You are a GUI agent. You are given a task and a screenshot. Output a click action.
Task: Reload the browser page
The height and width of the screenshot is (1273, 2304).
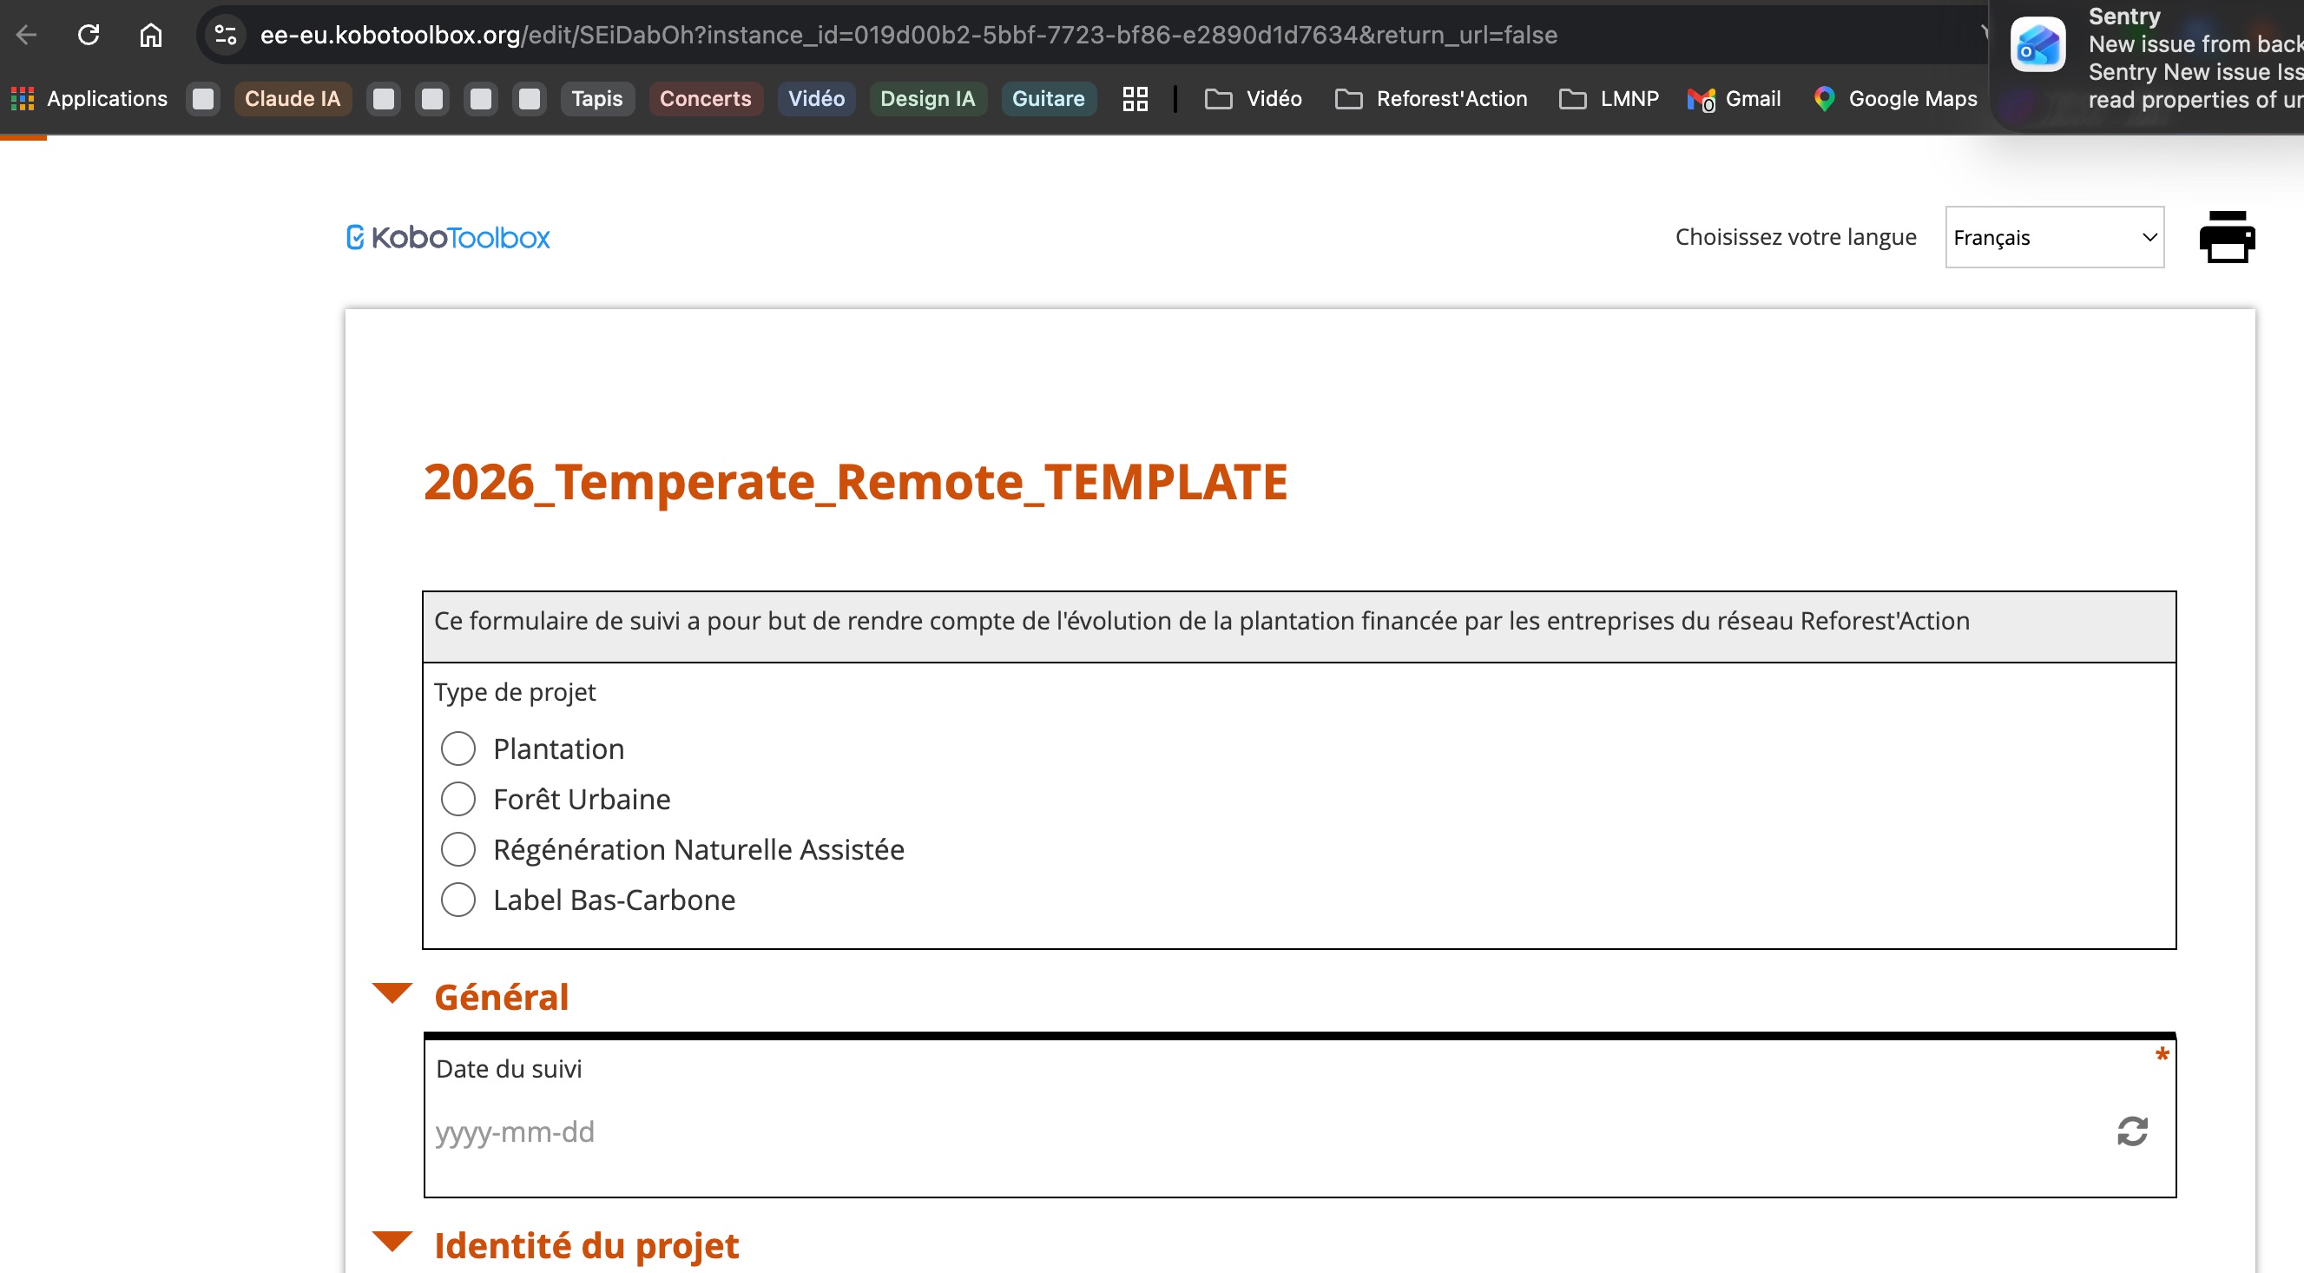pos(88,35)
